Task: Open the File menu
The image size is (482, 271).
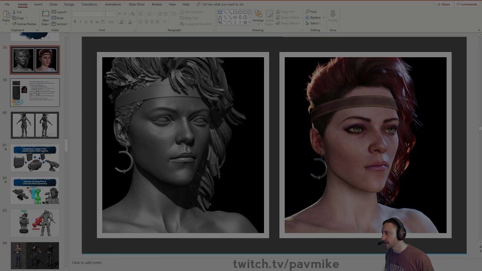Action: 7,5
